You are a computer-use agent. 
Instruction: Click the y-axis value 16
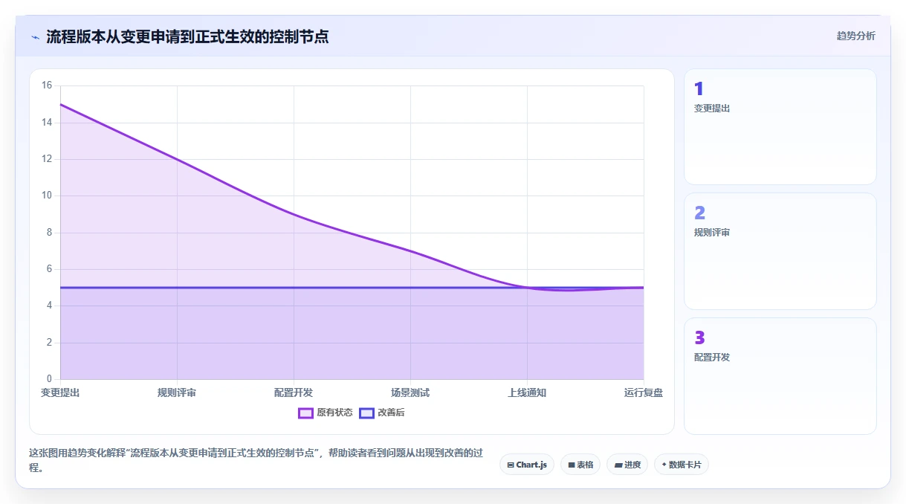tap(47, 85)
